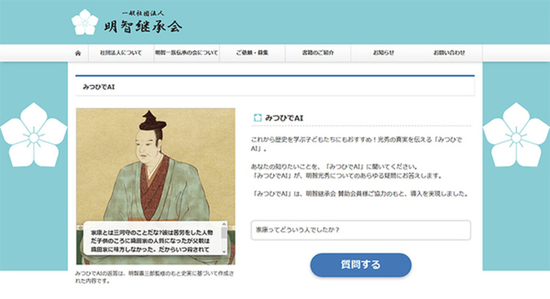
Task: Click the up arrow in the reply bubble scrollbar
Action: point(224,224)
